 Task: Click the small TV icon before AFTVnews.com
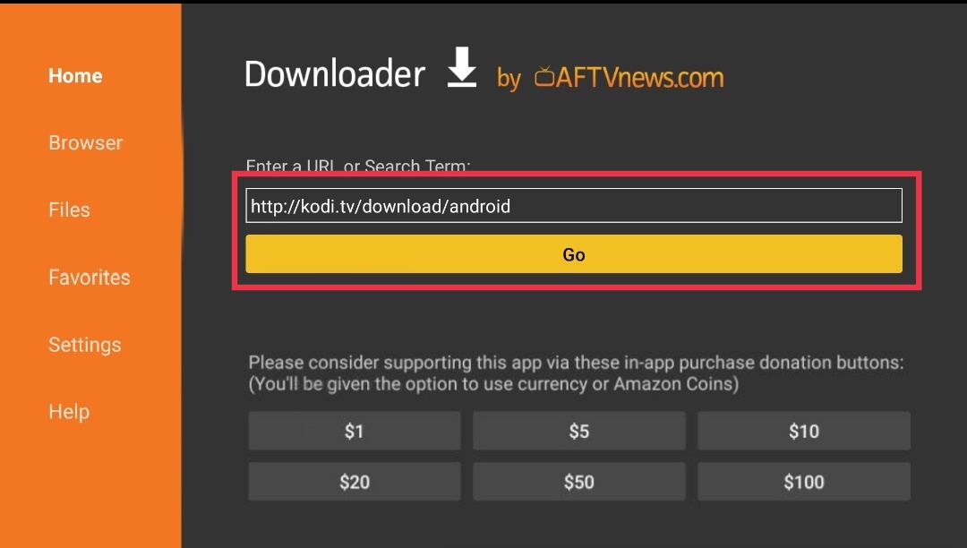point(544,76)
